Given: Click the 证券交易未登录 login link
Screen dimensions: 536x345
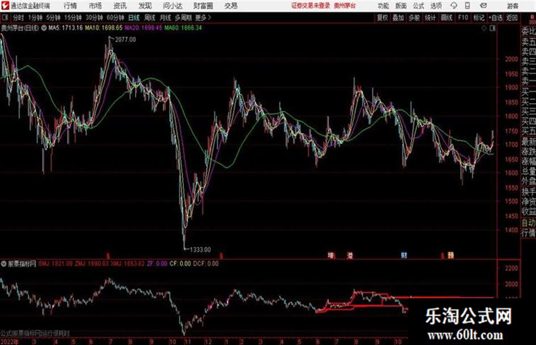Looking at the screenshot, I should pos(311,6).
